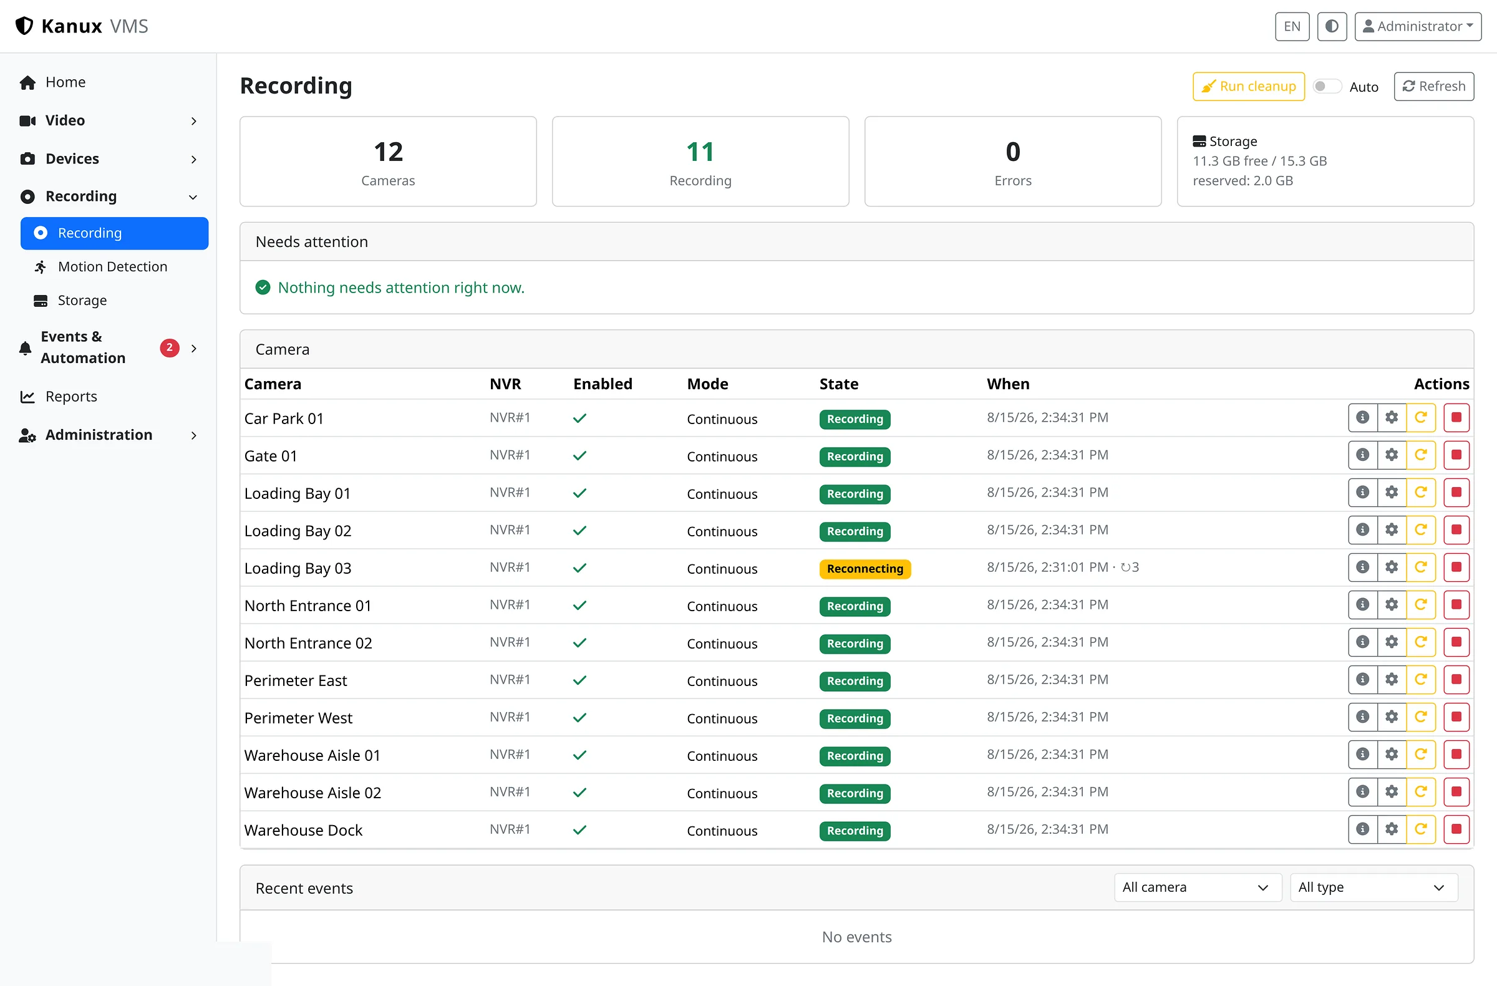Click restart icon for Loading Bay 03
The width and height of the screenshot is (1497, 986).
tap(1420, 567)
